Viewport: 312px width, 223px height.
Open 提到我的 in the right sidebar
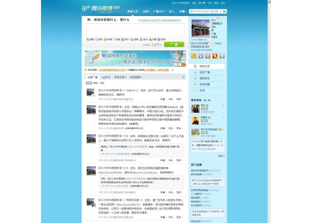point(207,78)
